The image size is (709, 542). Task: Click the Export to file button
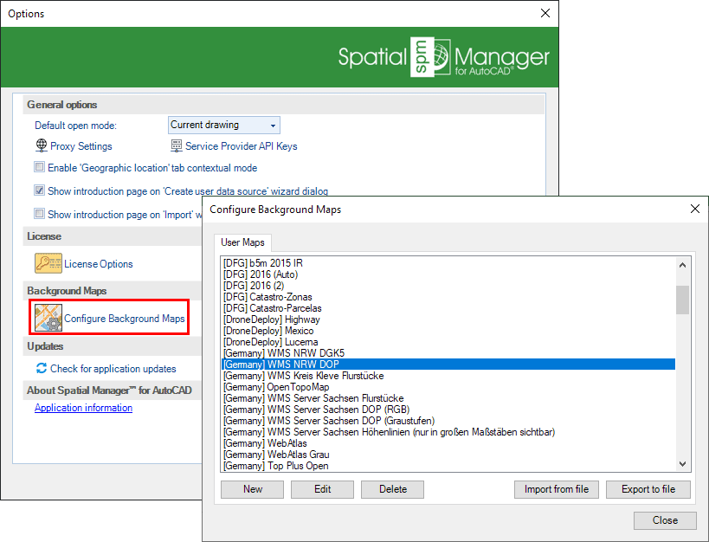coord(648,489)
